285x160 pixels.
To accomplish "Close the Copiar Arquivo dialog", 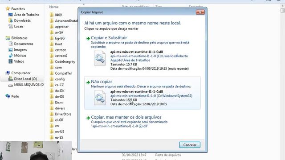I will [x=200, y=12].
